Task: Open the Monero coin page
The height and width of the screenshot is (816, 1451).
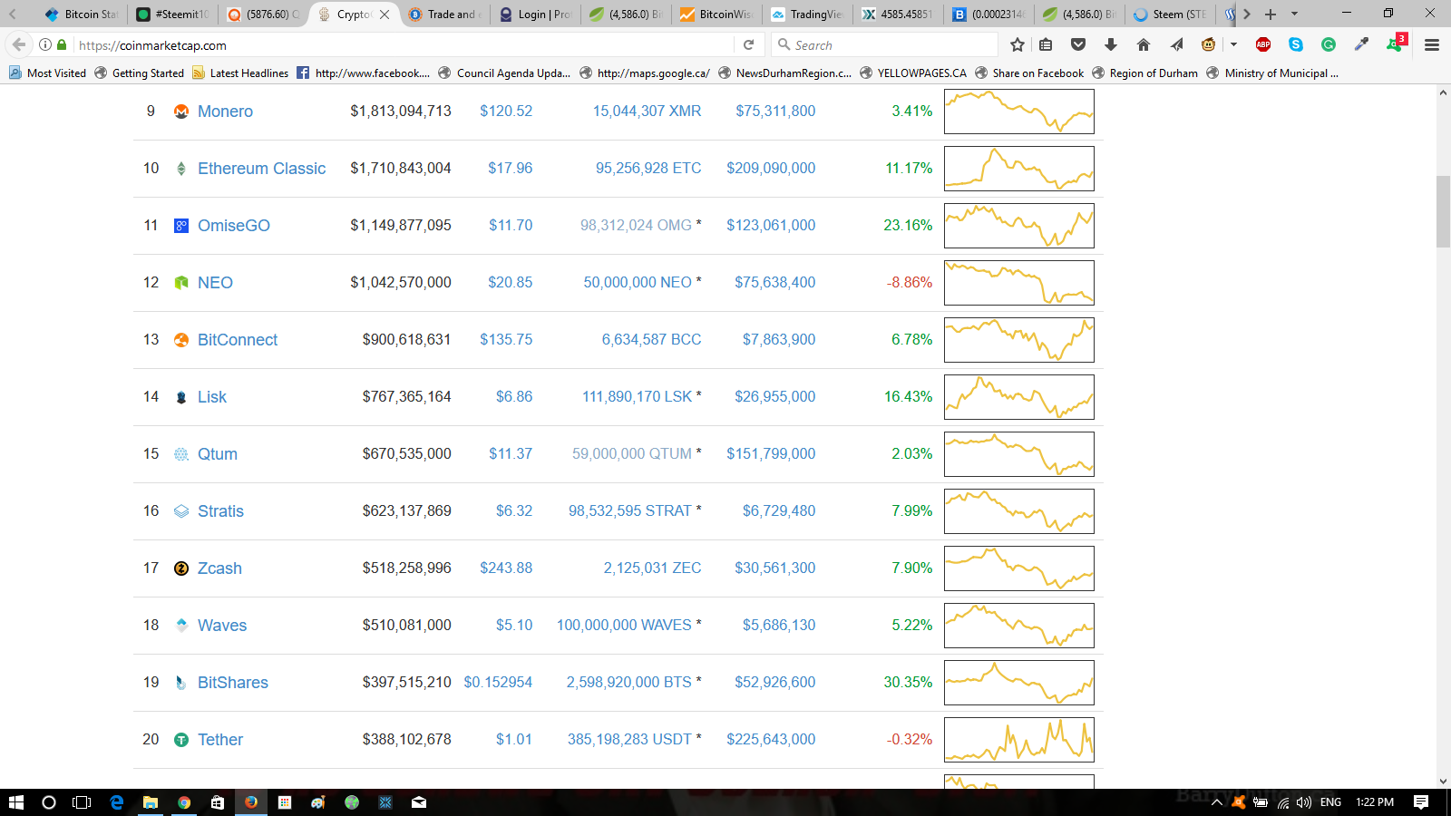Action: pyautogui.click(x=225, y=112)
